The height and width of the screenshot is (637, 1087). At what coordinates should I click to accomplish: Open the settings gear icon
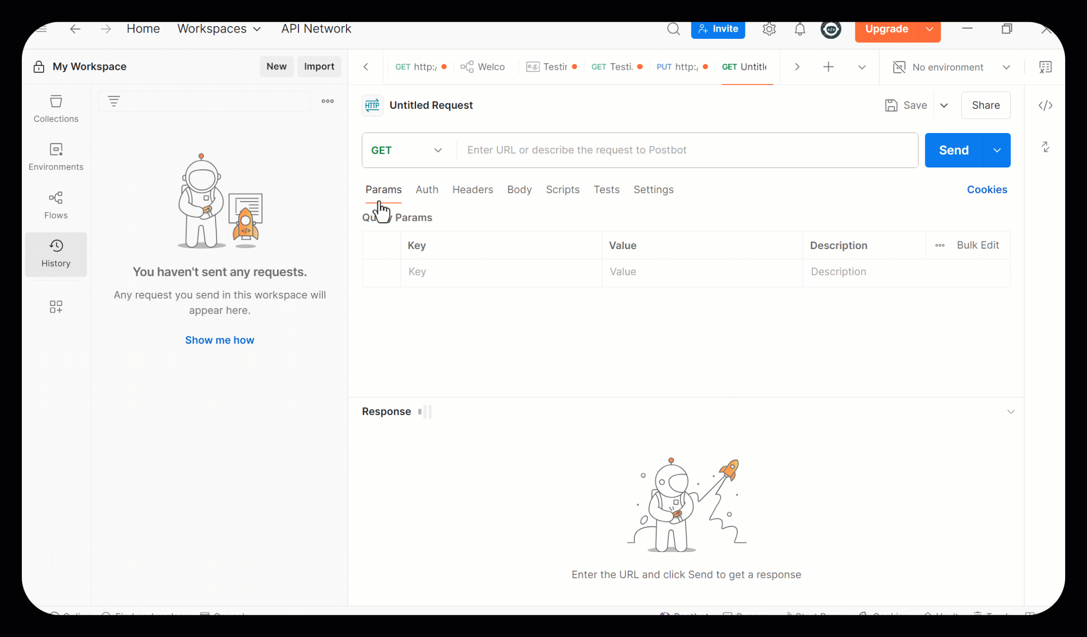769,29
